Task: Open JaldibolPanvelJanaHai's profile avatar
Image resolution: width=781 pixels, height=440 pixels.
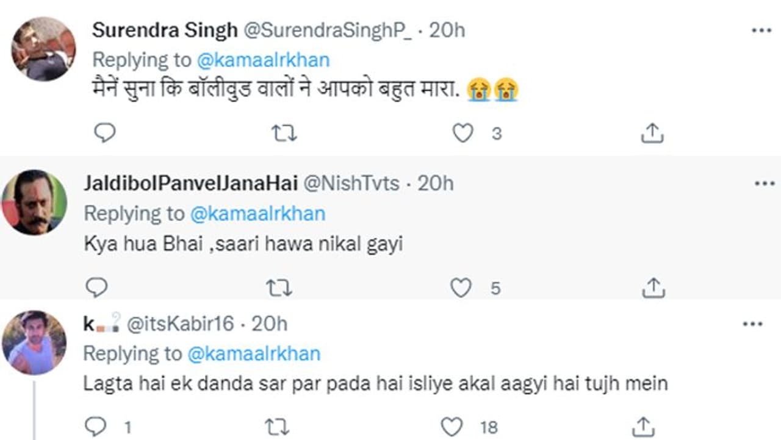Action: (34, 202)
